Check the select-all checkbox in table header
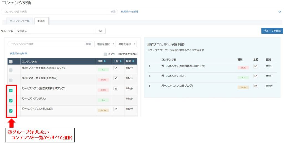This screenshot has width=284, height=143. 11,62
